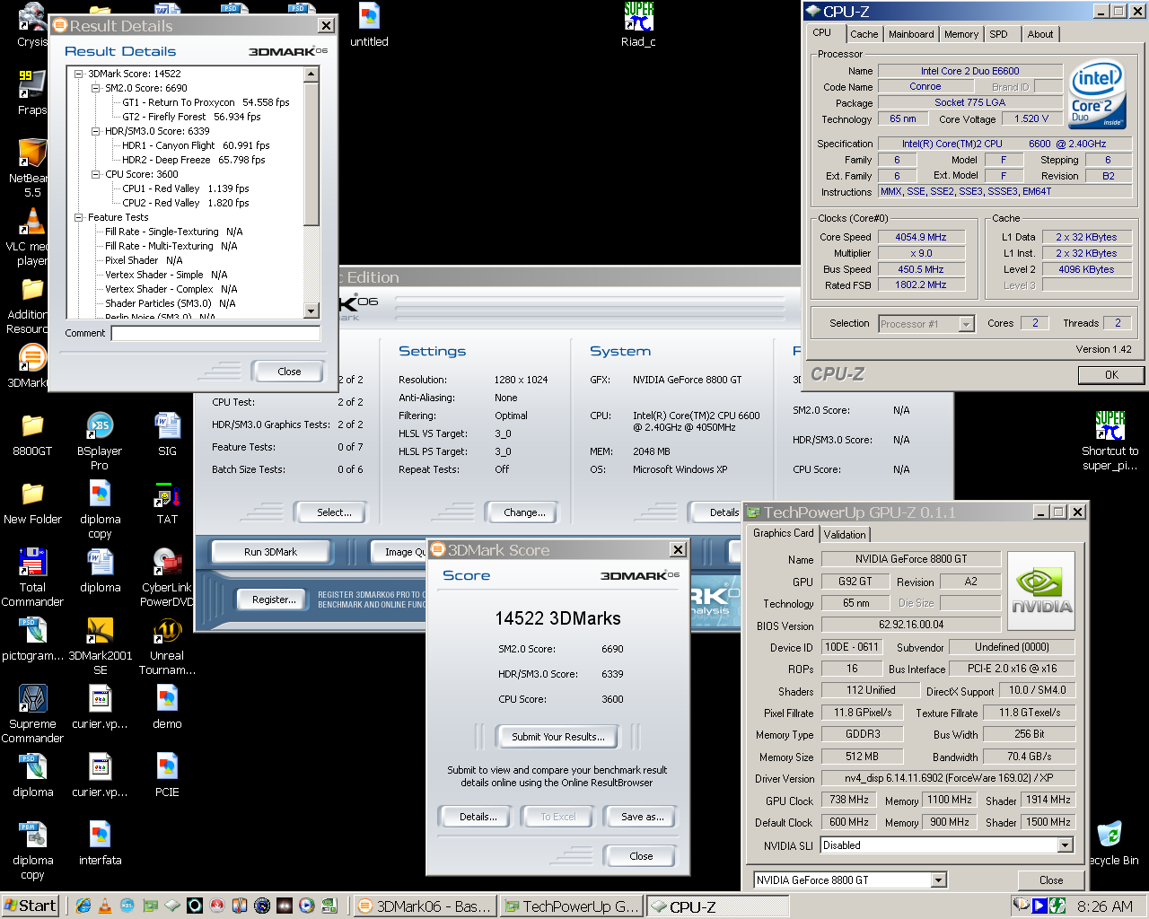Select 'GT1 - Return To Proxycon' row
This screenshot has width=1149, height=919.
pos(206,102)
